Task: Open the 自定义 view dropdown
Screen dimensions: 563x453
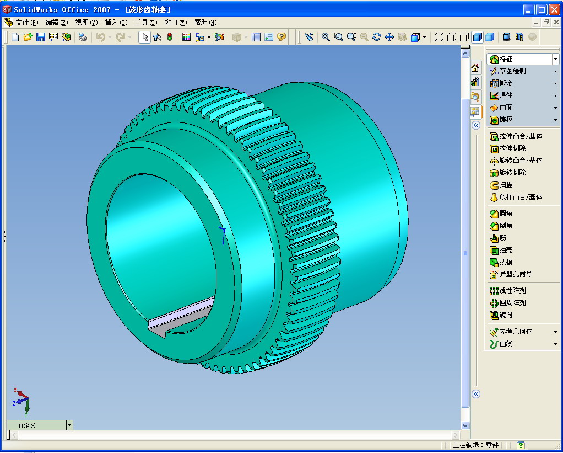Action: click(69, 425)
